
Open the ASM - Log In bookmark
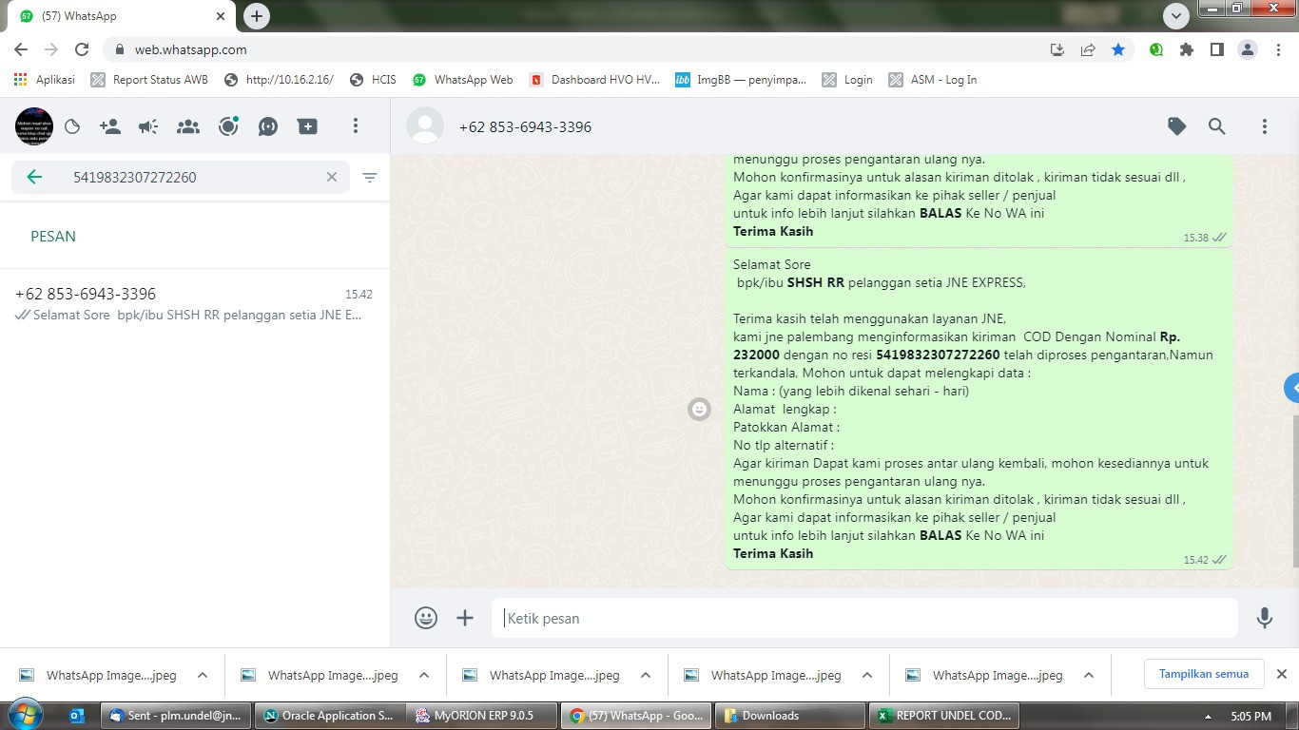pos(933,80)
